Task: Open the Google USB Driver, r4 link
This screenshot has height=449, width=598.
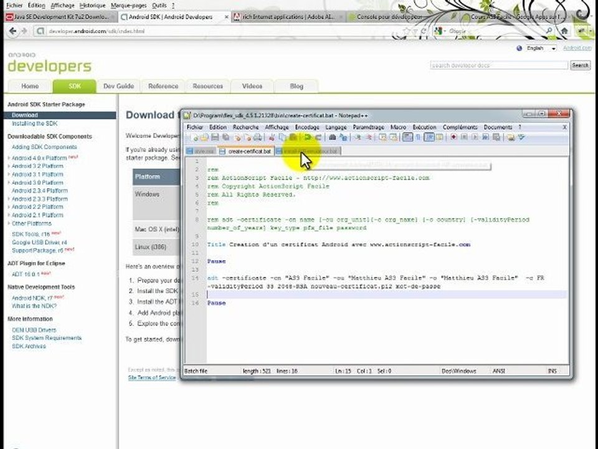Action: tap(39, 243)
